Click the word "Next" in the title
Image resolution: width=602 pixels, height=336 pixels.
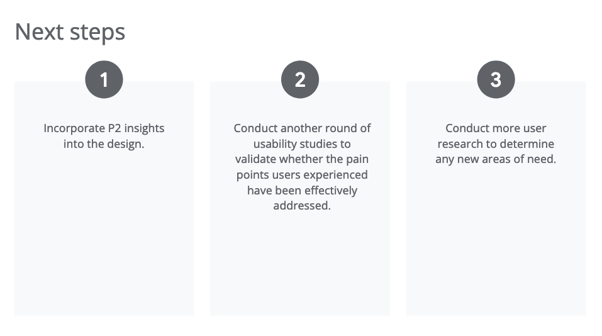tap(39, 31)
